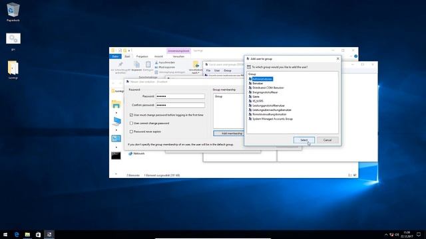Click Einfügen clipboard icon in ribbon

pos(148,66)
